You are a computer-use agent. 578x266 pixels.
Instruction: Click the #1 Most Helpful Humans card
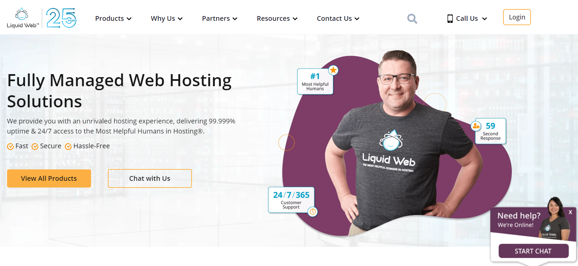(x=315, y=82)
